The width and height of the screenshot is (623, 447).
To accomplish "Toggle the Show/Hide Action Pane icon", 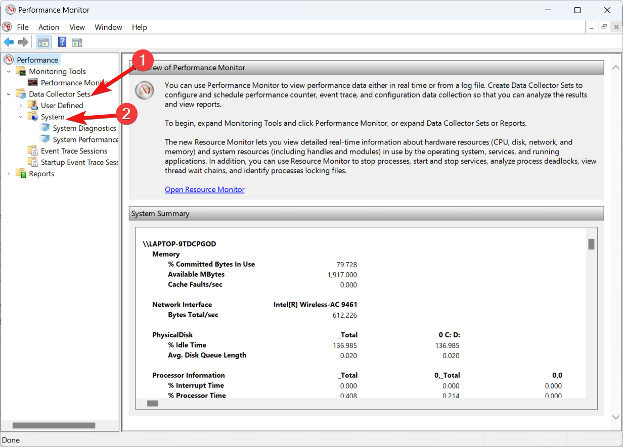I will tap(77, 42).
